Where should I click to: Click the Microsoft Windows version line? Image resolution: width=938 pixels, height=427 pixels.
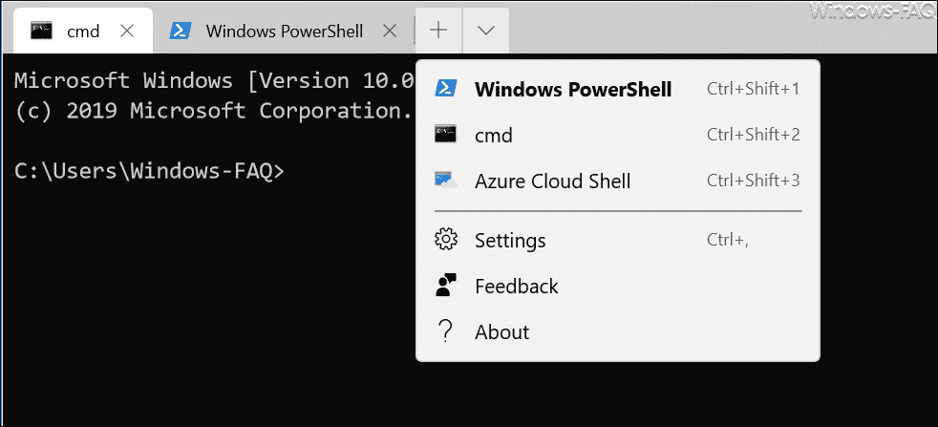coord(214,81)
